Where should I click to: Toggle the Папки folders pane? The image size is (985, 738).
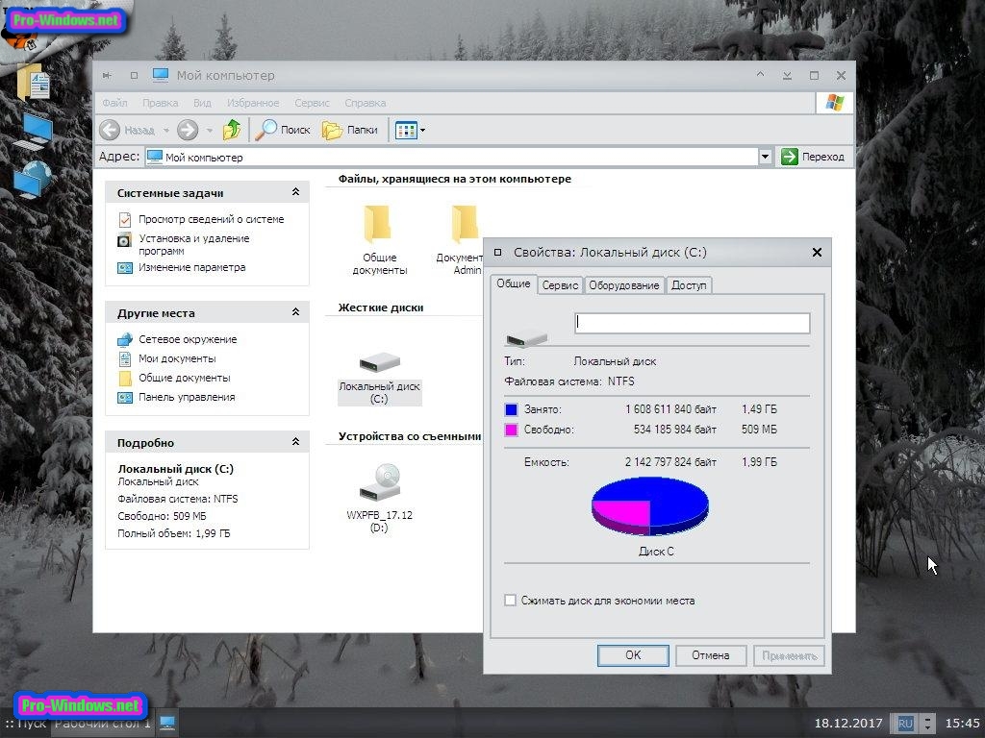coord(350,130)
